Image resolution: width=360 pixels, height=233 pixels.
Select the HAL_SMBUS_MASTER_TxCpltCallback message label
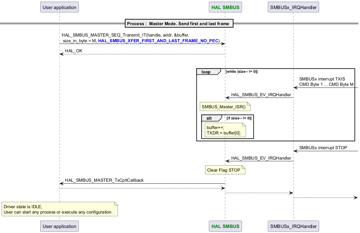point(104,180)
